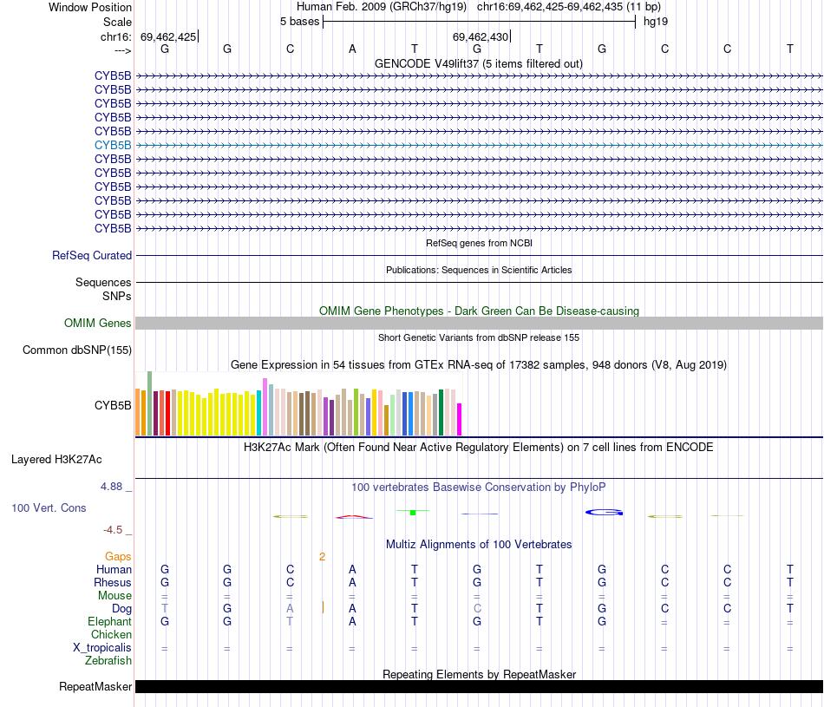Click "Multiz Alignments of 100 Vertebrates" title
The image size is (824, 707).
479,545
